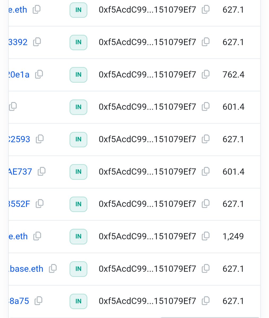Select the amount 601.4 in the unlabeled sender row

[233, 107]
